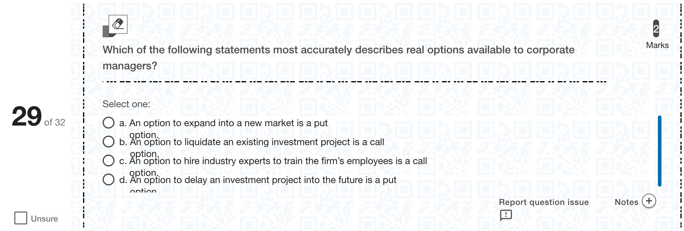Click the Unsure label text

pyautogui.click(x=44, y=219)
